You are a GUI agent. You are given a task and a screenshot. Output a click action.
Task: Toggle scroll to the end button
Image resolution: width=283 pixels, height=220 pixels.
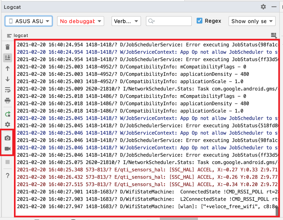click(x=7, y=58)
